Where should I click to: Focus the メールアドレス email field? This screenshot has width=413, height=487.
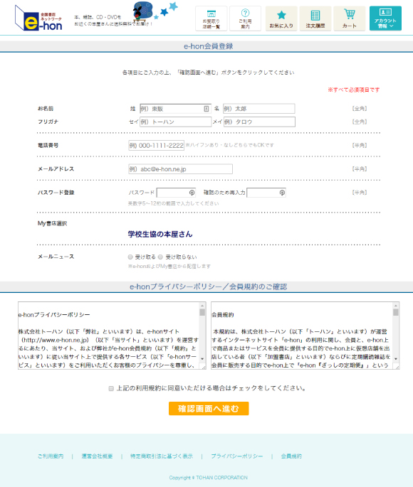(x=180, y=169)
